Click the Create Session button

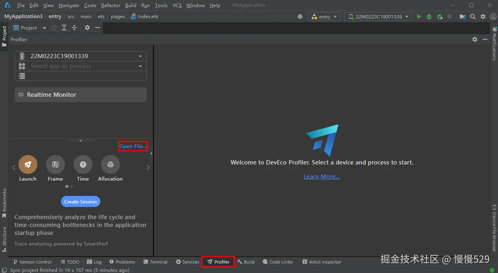tap(81, 201)
